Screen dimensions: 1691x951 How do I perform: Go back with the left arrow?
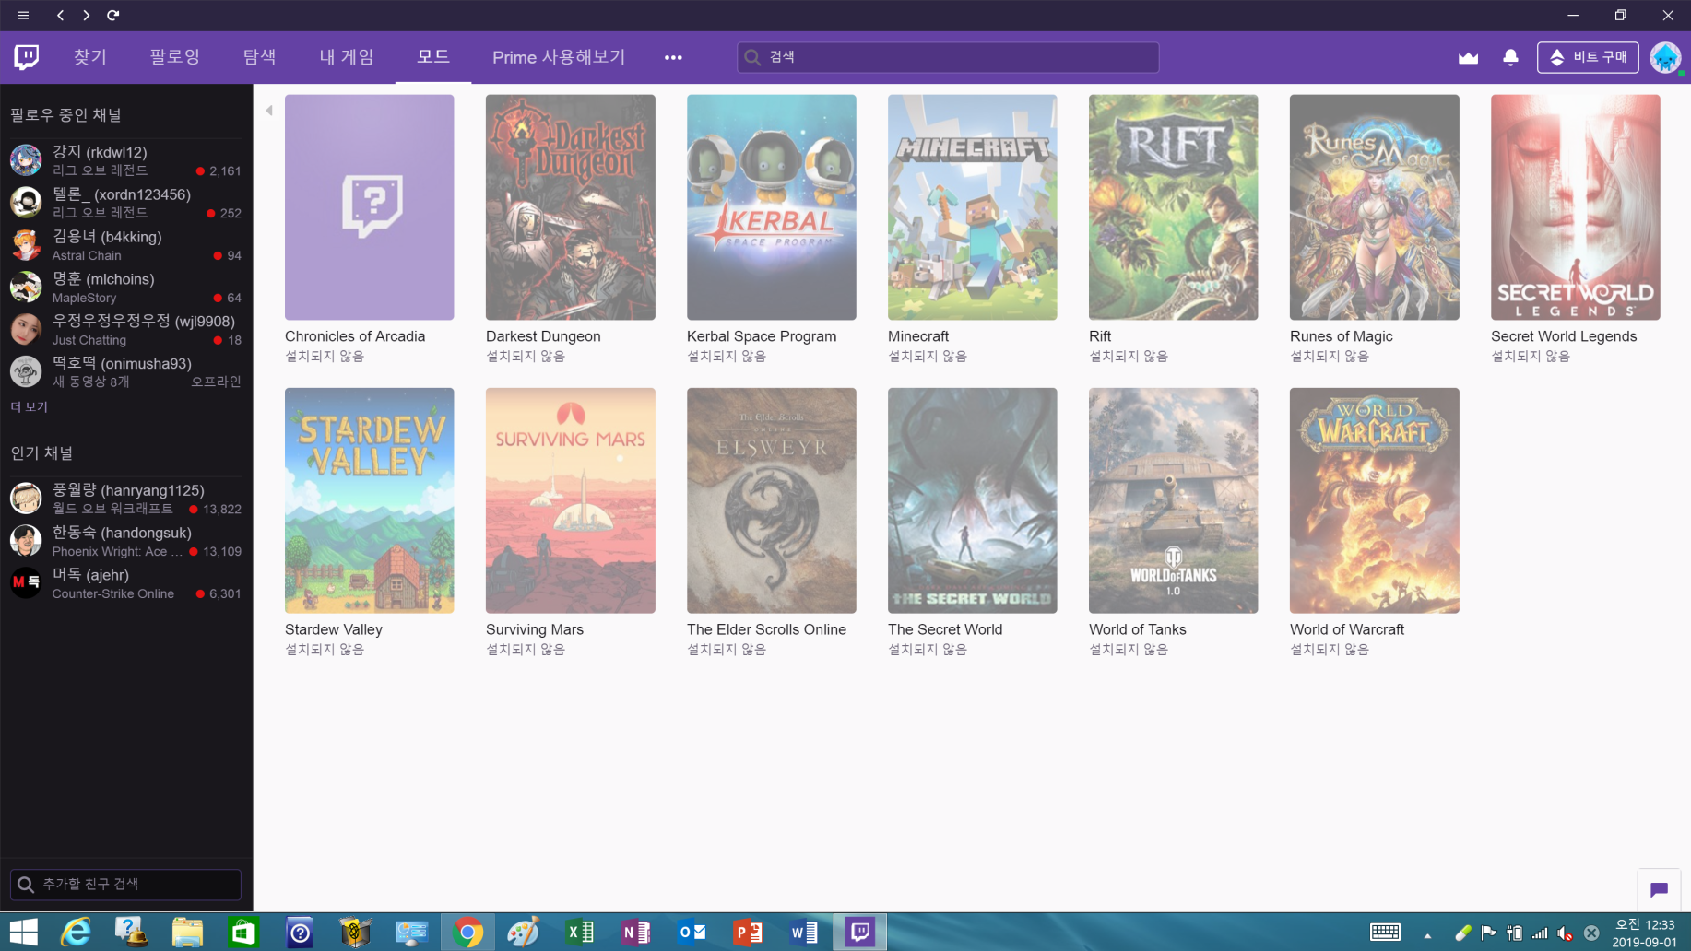pos(60,15)
